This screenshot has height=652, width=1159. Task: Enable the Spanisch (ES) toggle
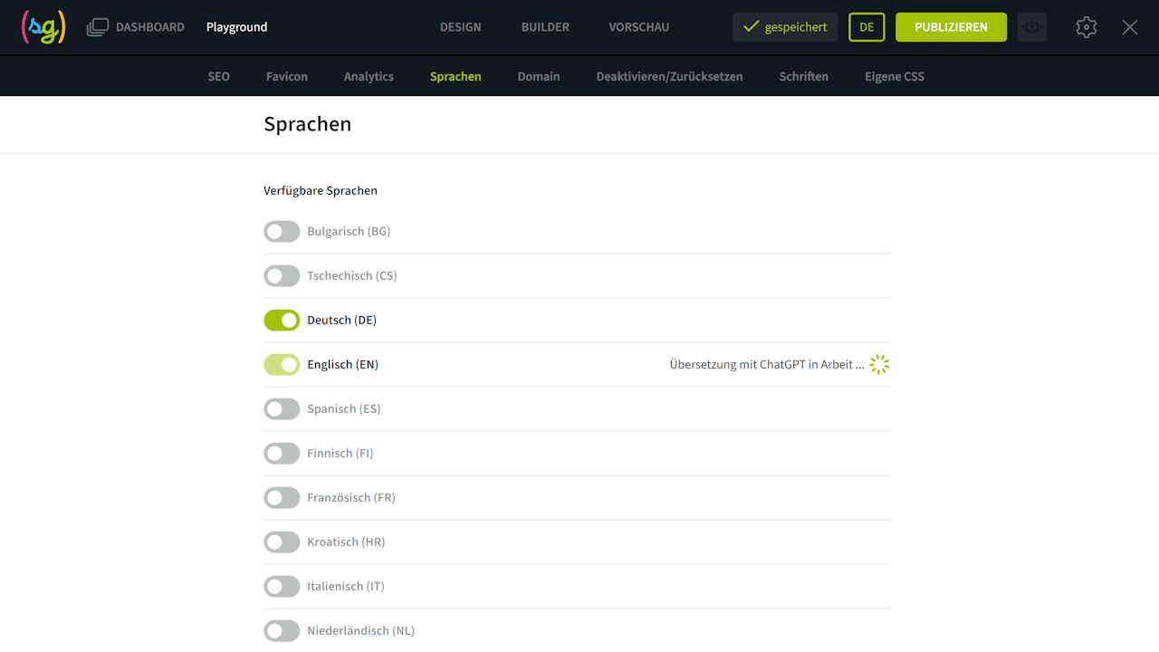coord(282,408)
